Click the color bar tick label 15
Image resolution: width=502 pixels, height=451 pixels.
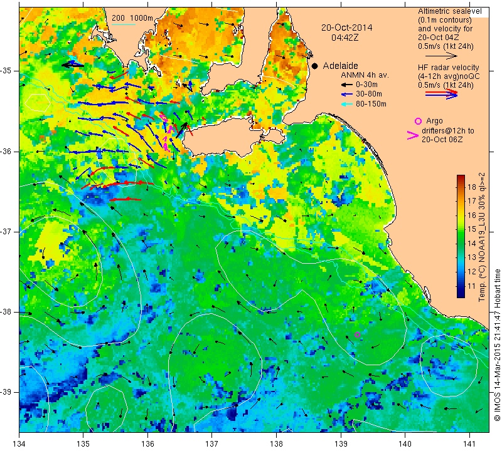coord(472,229)
